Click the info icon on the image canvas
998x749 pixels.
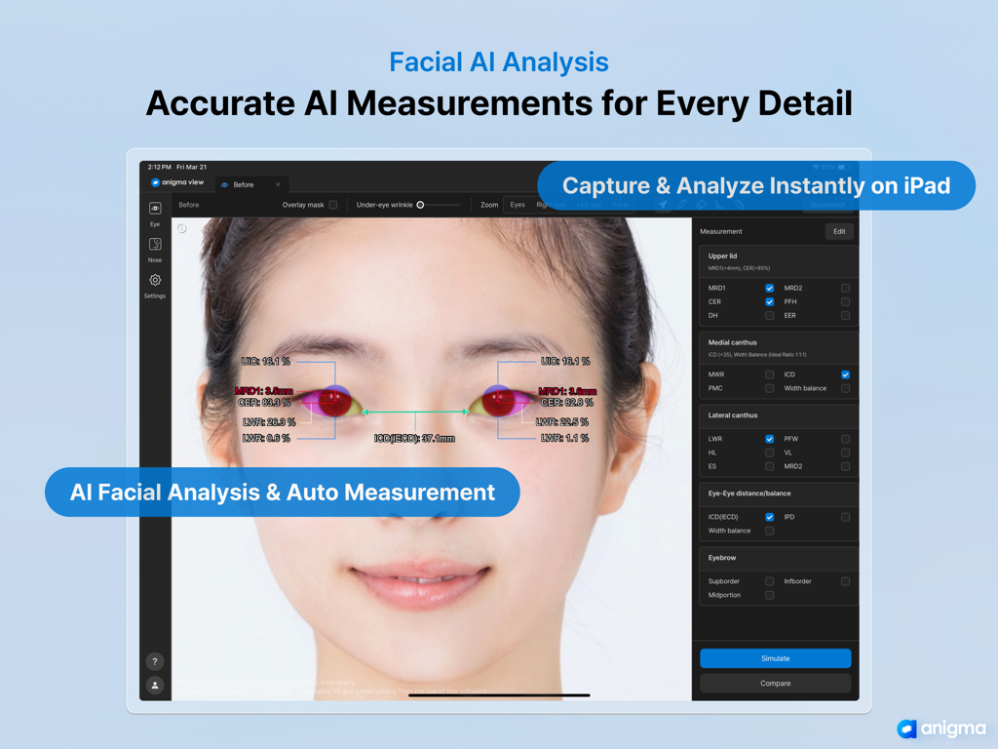184,225
